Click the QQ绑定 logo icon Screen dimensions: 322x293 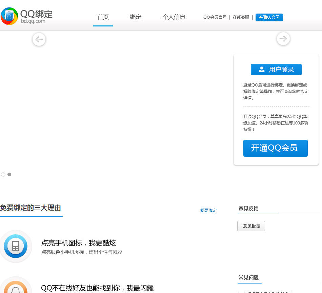pyautogui.click(x=9, y=16)
